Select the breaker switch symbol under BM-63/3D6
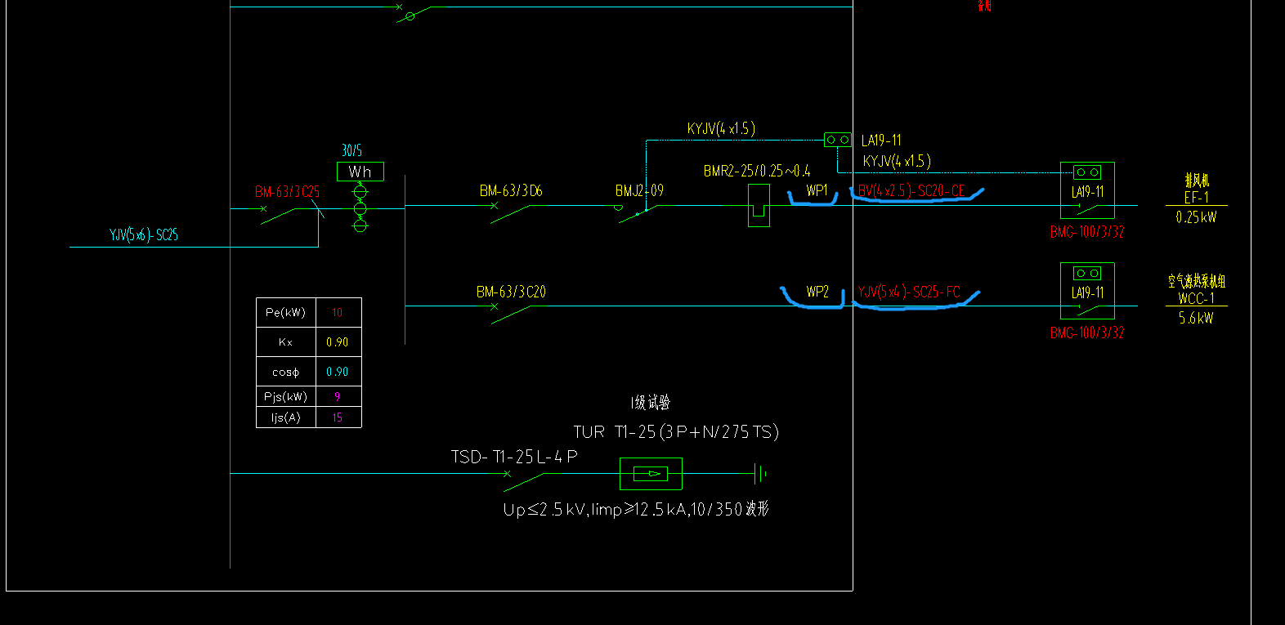The width and height of the screenshot is (1285, 625). tap(509, 213)
